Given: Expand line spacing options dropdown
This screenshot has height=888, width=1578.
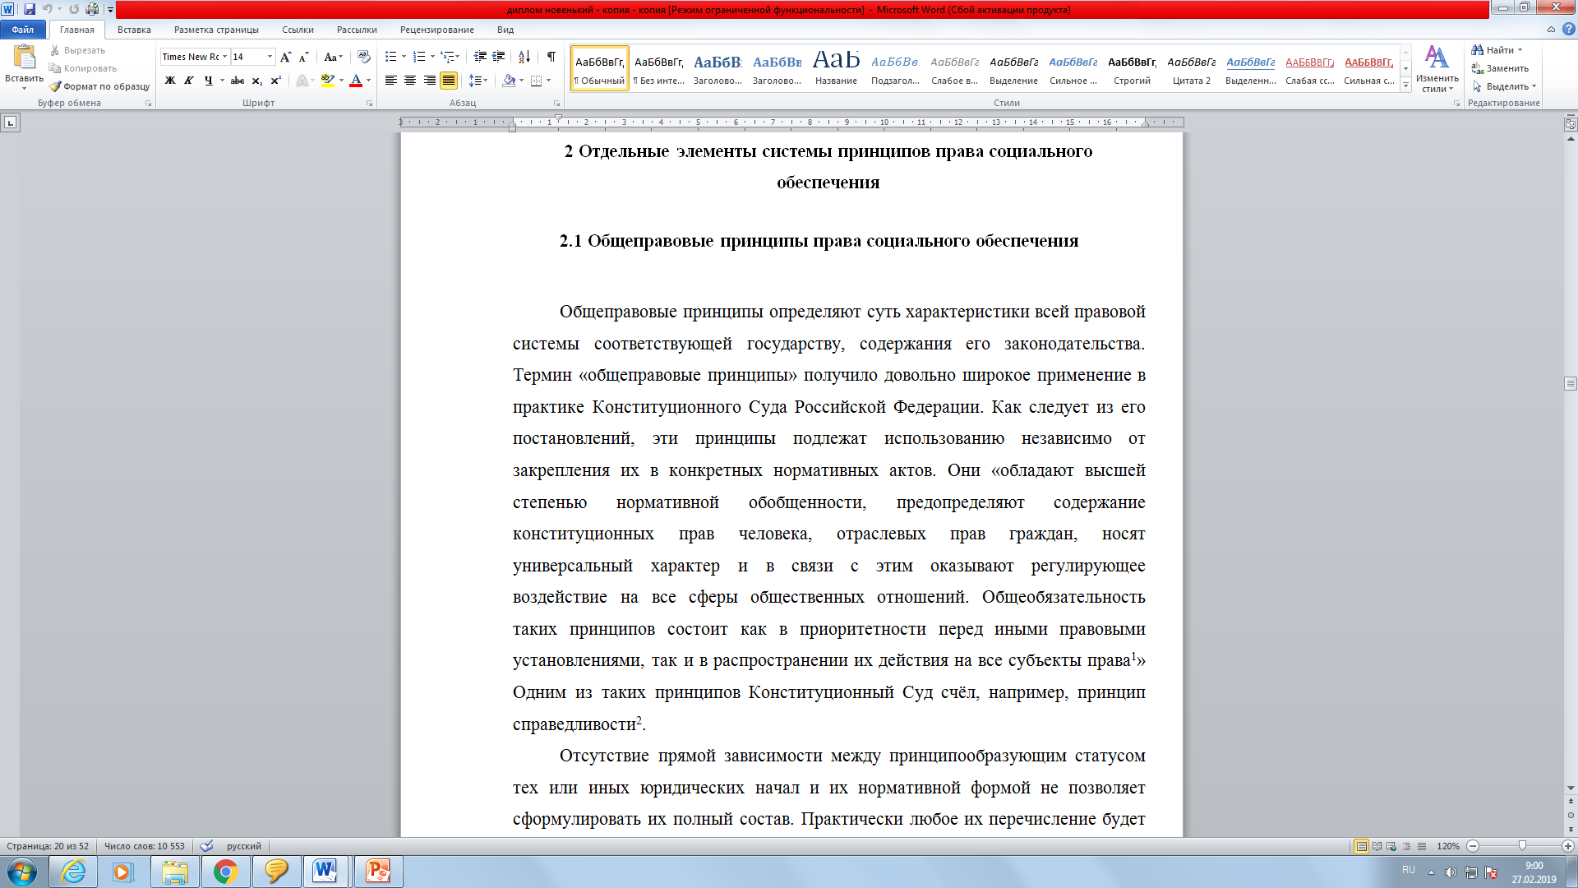Looking at the screenshot, I should pos(486,81).
